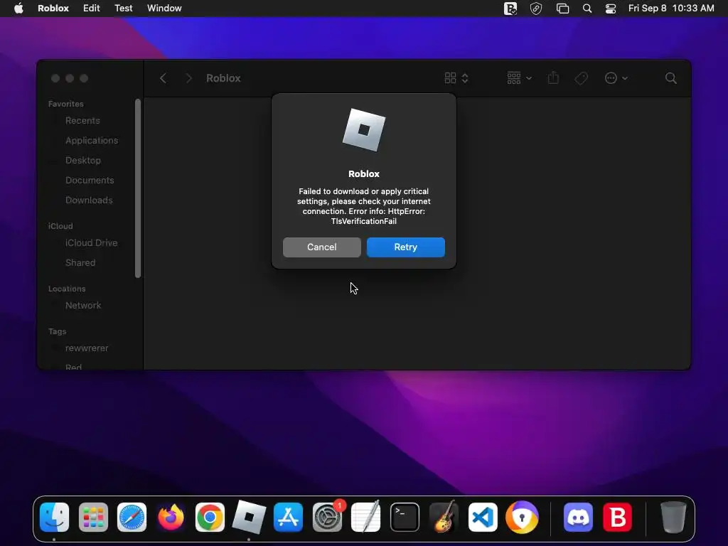Open Spotlight search in menu bar

587,9
